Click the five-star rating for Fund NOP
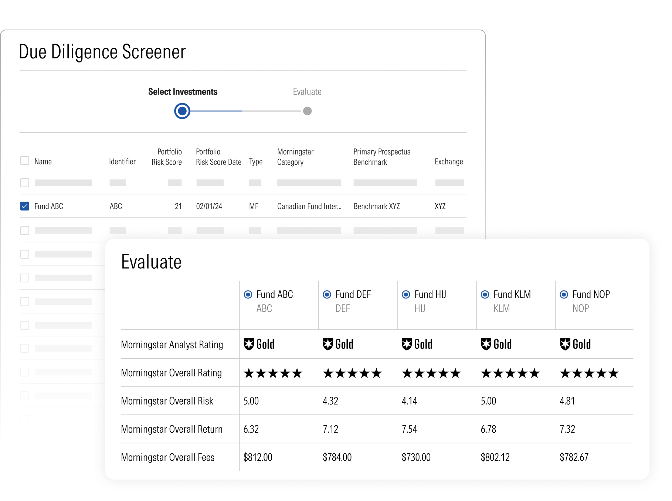This screenshot has width=672, height=501. click(x=589, y=373)
